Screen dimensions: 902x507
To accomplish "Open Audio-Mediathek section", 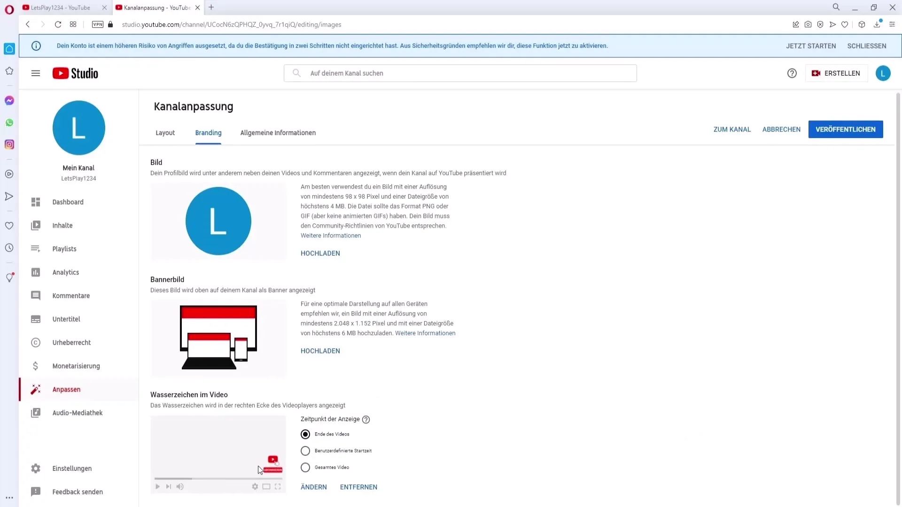I will tap(78, 412).
